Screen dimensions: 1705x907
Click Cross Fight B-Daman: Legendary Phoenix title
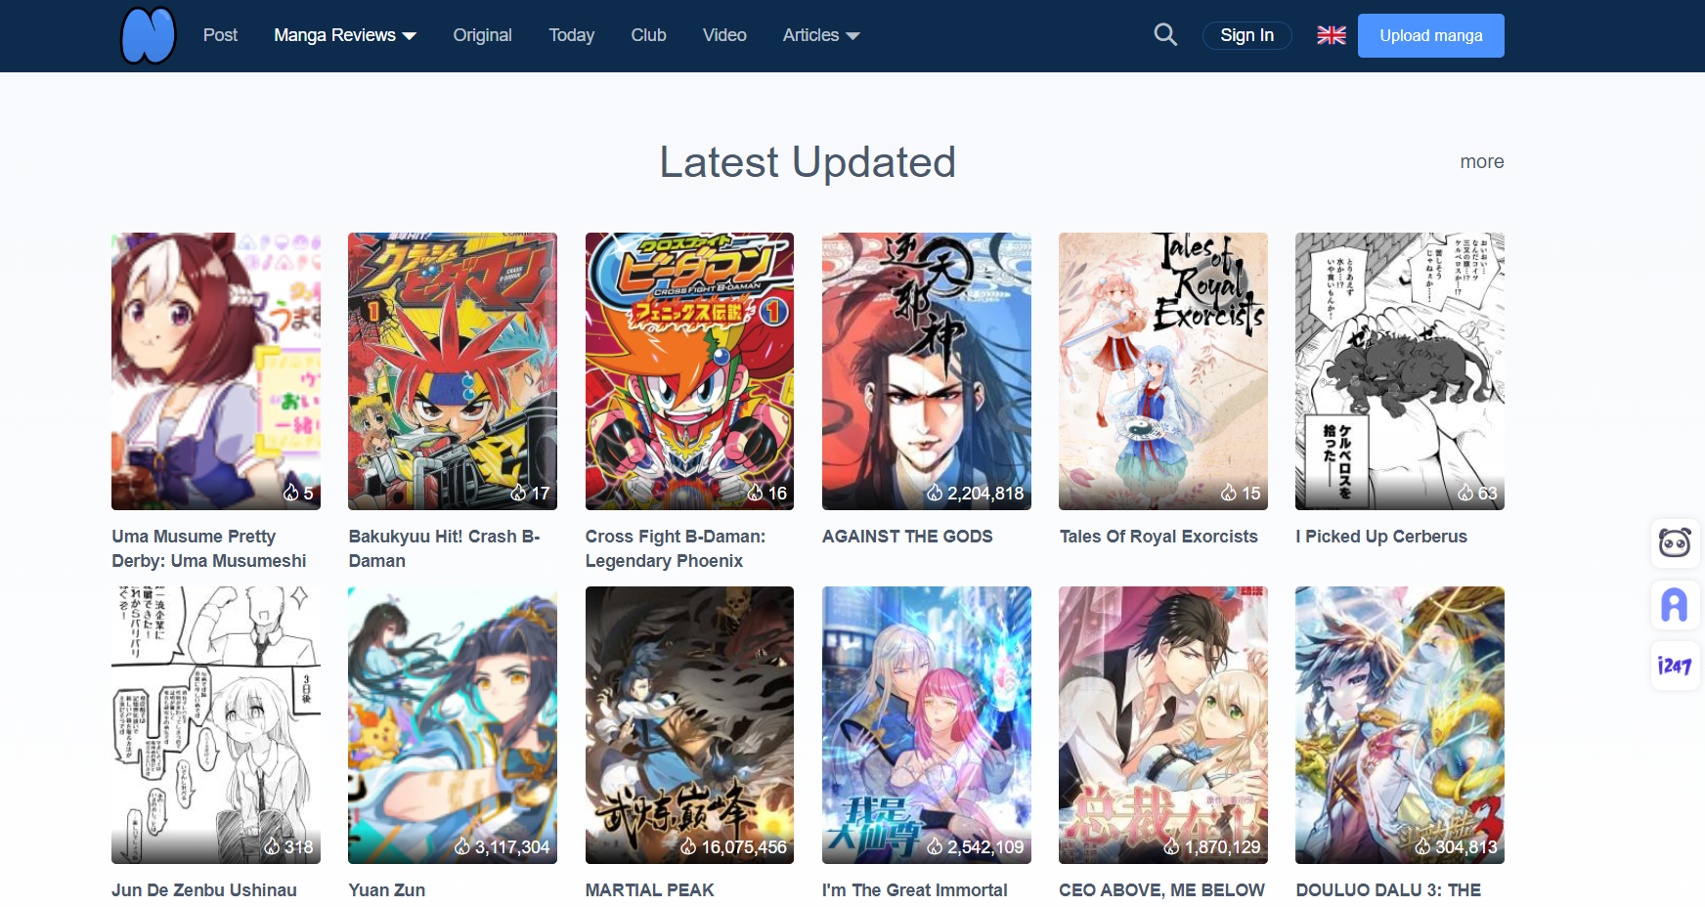(676, 548)
